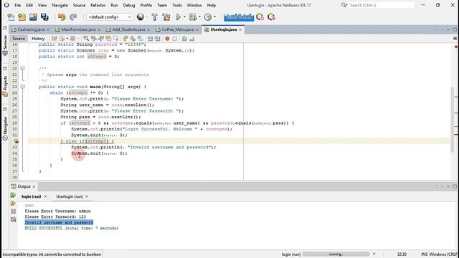Collapse the main method fold at line 23
This screenshot has width=459, height=258.
[22, 87]
